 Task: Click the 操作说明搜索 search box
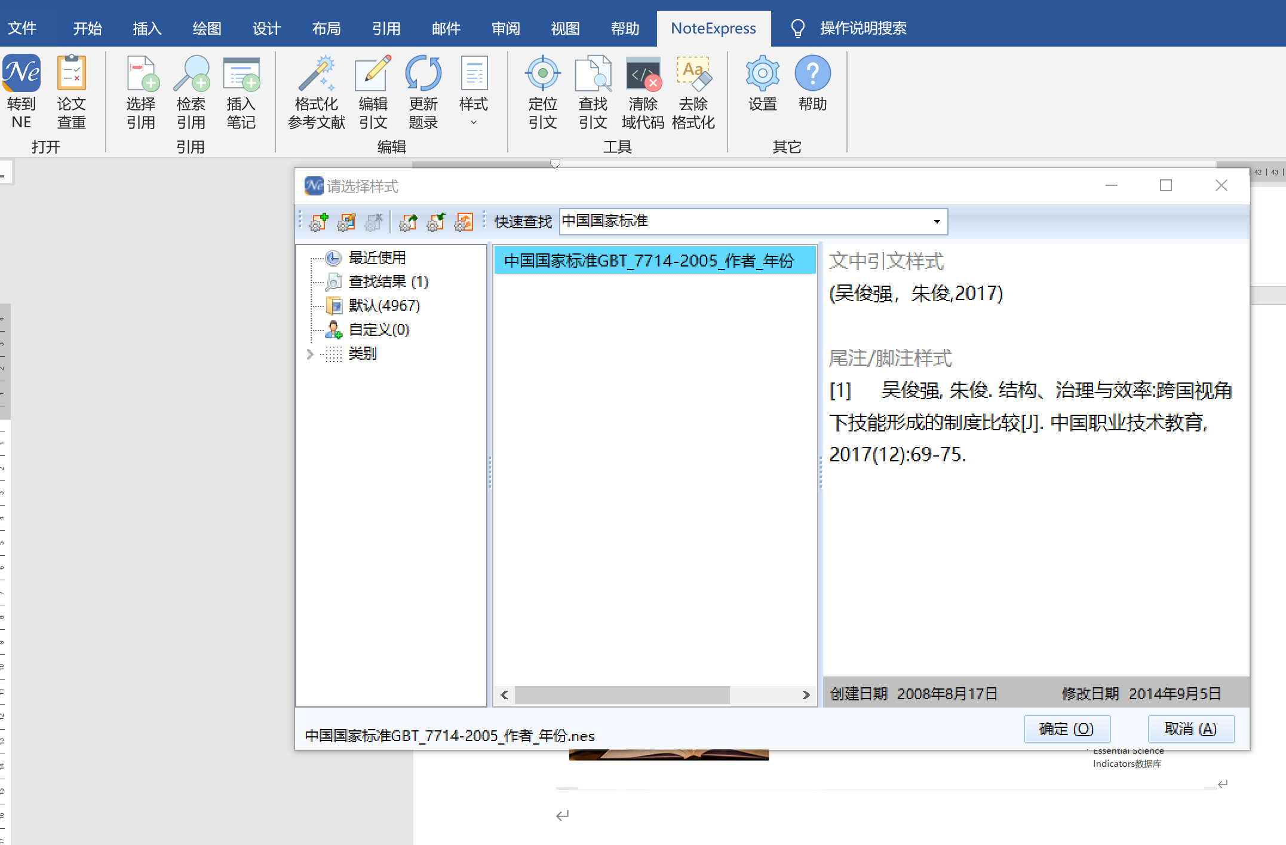[x=863, y=28]
